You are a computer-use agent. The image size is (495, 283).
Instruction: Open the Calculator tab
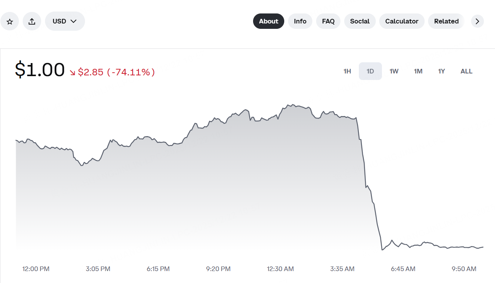pos(402,21)
